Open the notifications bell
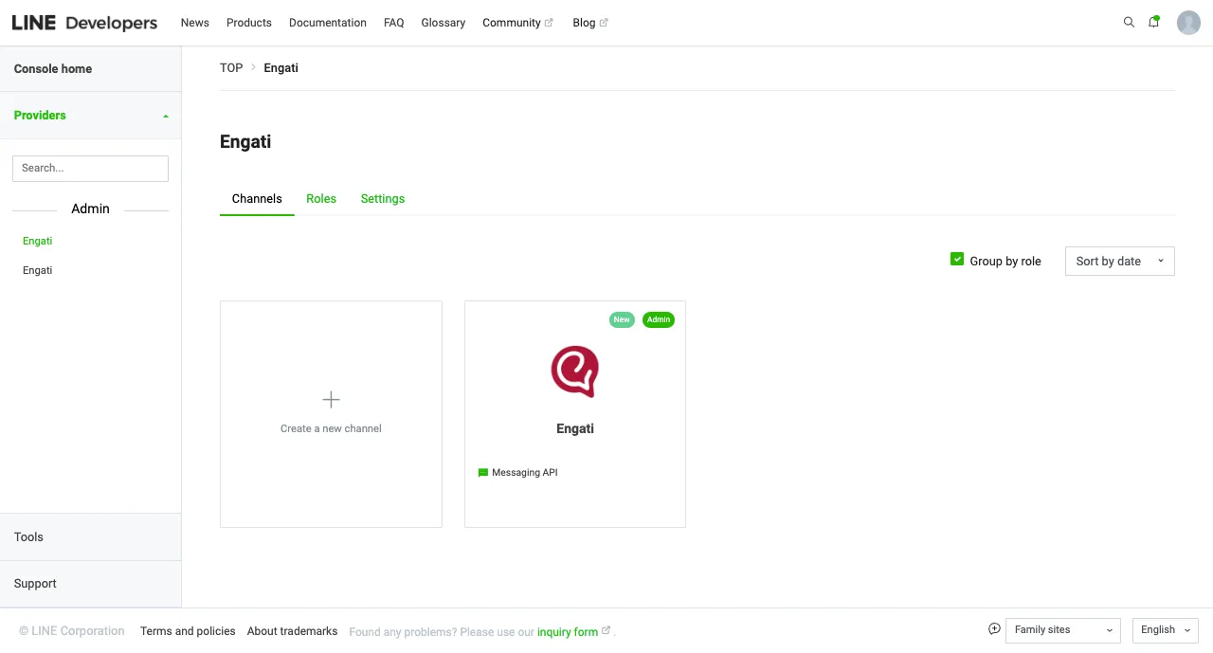Image resolution: width=1213 pixels, height=653 pixels. click(1154, 22)
